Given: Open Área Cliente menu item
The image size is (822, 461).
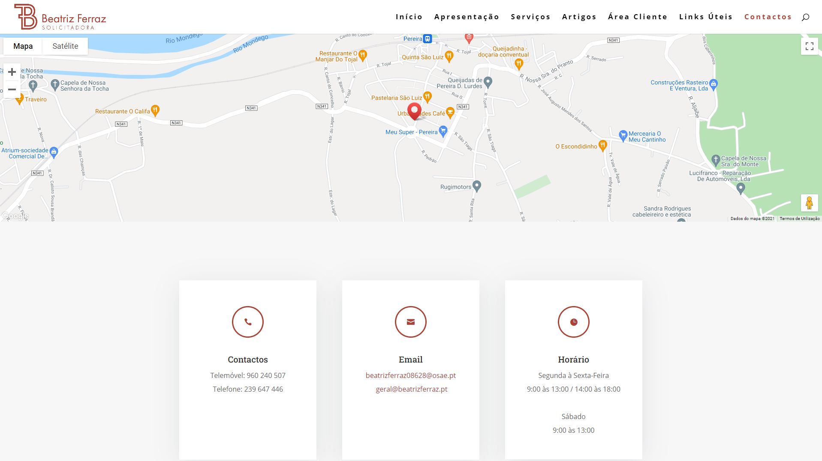Looking at the screenshot, I should click(638, 17).
